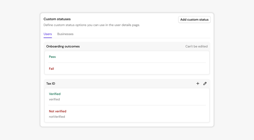The image size is (254, 140).
Task: Click the red Not verified status label
Action: point(57,111)
